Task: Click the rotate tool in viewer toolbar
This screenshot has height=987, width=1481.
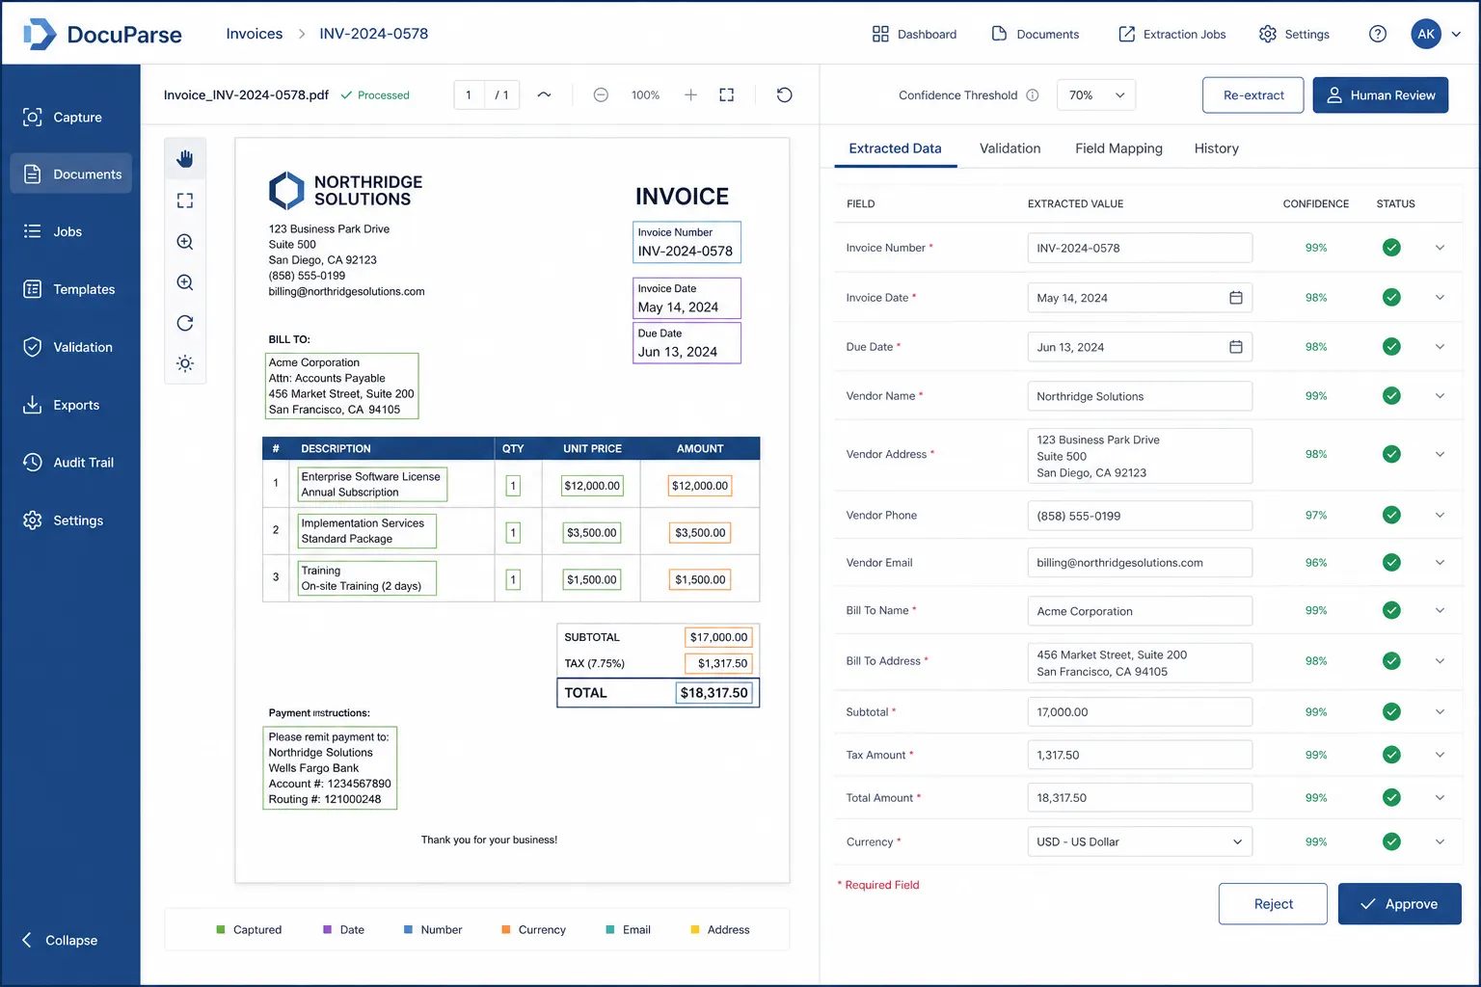Action: (x=185, y=323)
